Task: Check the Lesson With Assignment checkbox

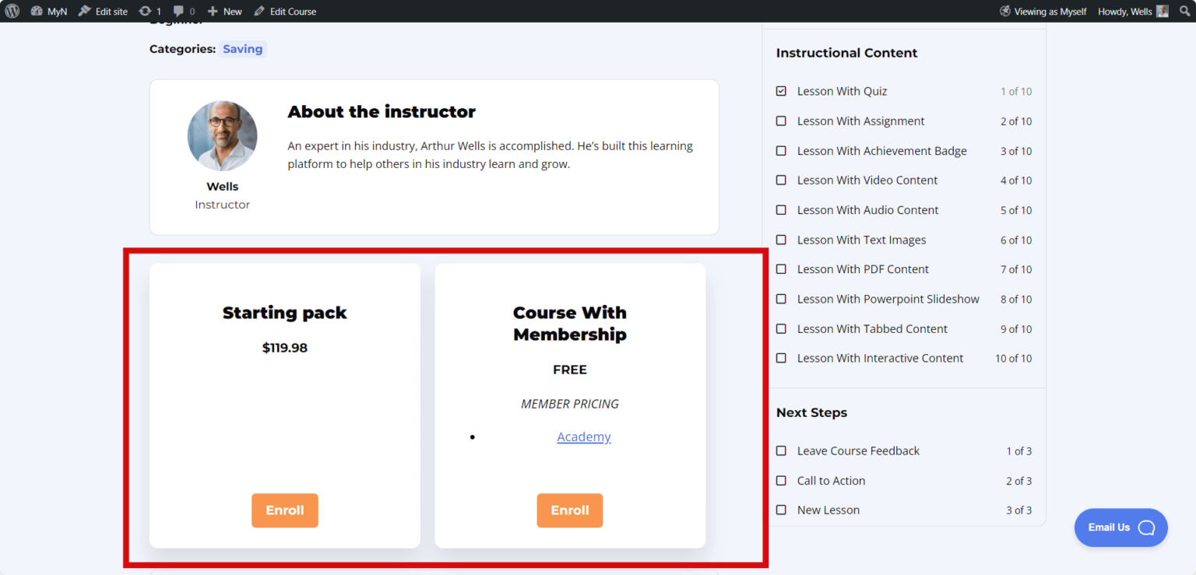Action: [x=781, y=121]
